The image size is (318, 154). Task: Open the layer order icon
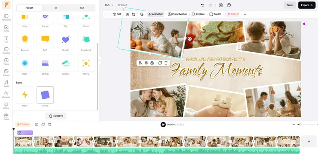click(x=146, y=63)
